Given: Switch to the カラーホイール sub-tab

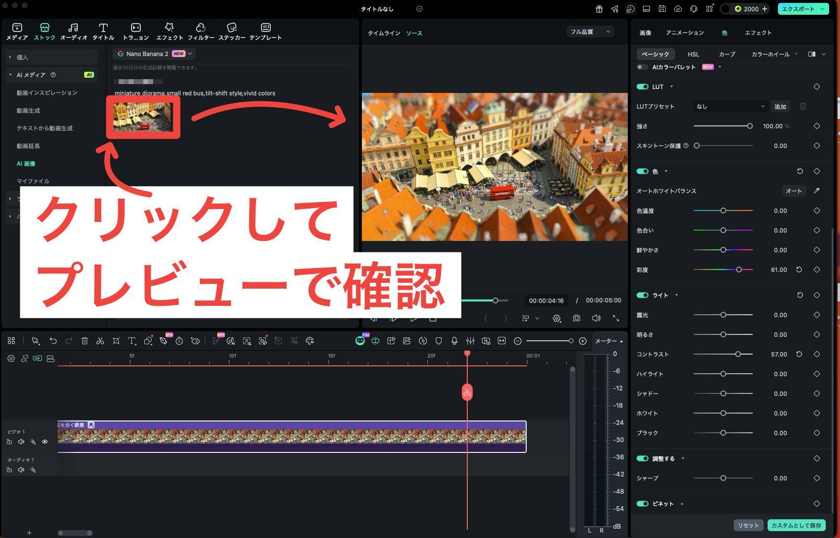Looking at the screenshot, I should pyautogui.click(x=771, y=54).
